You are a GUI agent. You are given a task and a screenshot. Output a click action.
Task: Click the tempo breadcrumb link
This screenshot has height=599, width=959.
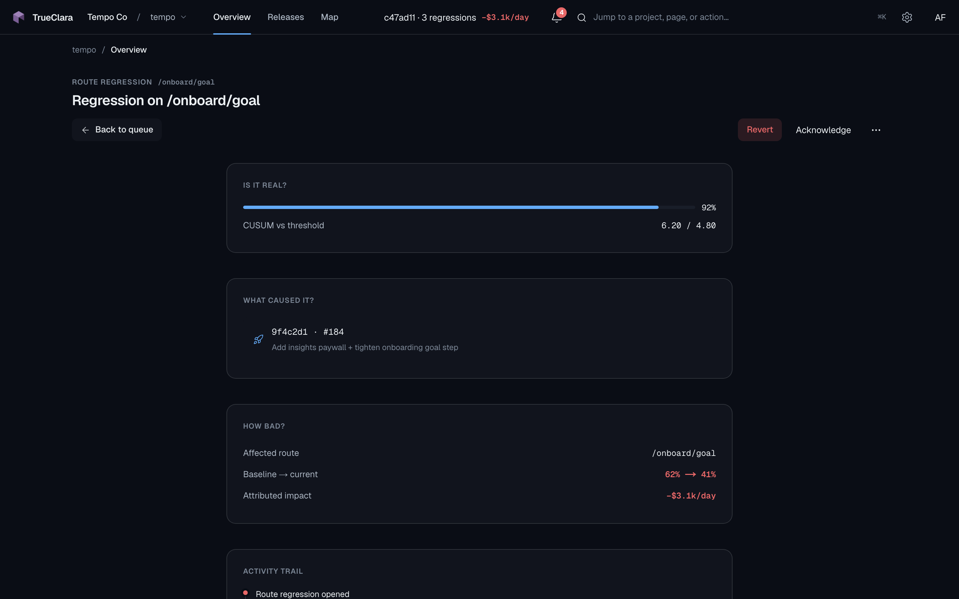(x=84, y=50)
